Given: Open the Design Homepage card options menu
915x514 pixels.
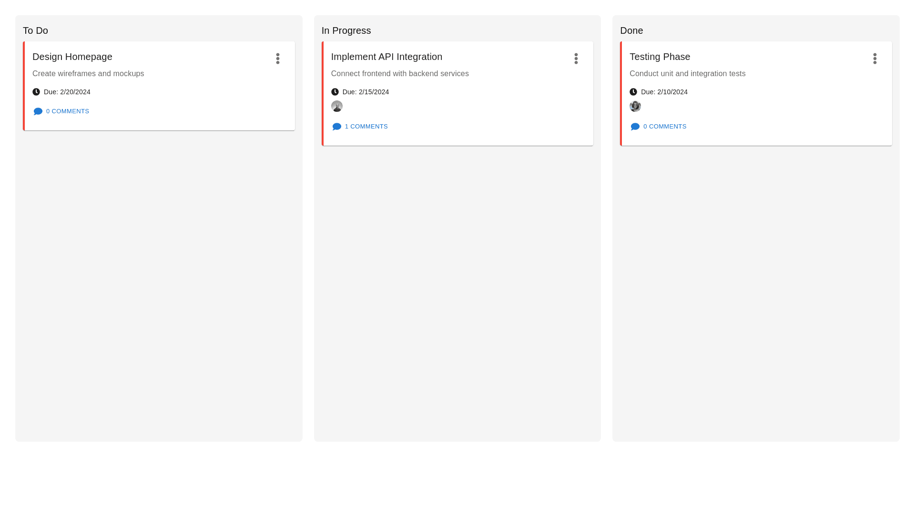Looking at the screenshot, I should (x=277, y=59).
